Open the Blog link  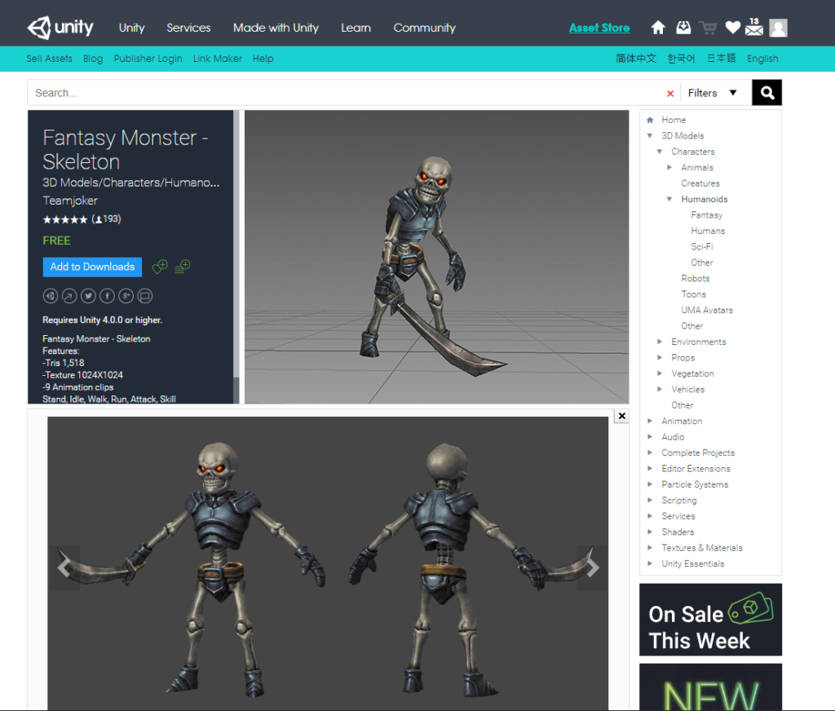93,59
